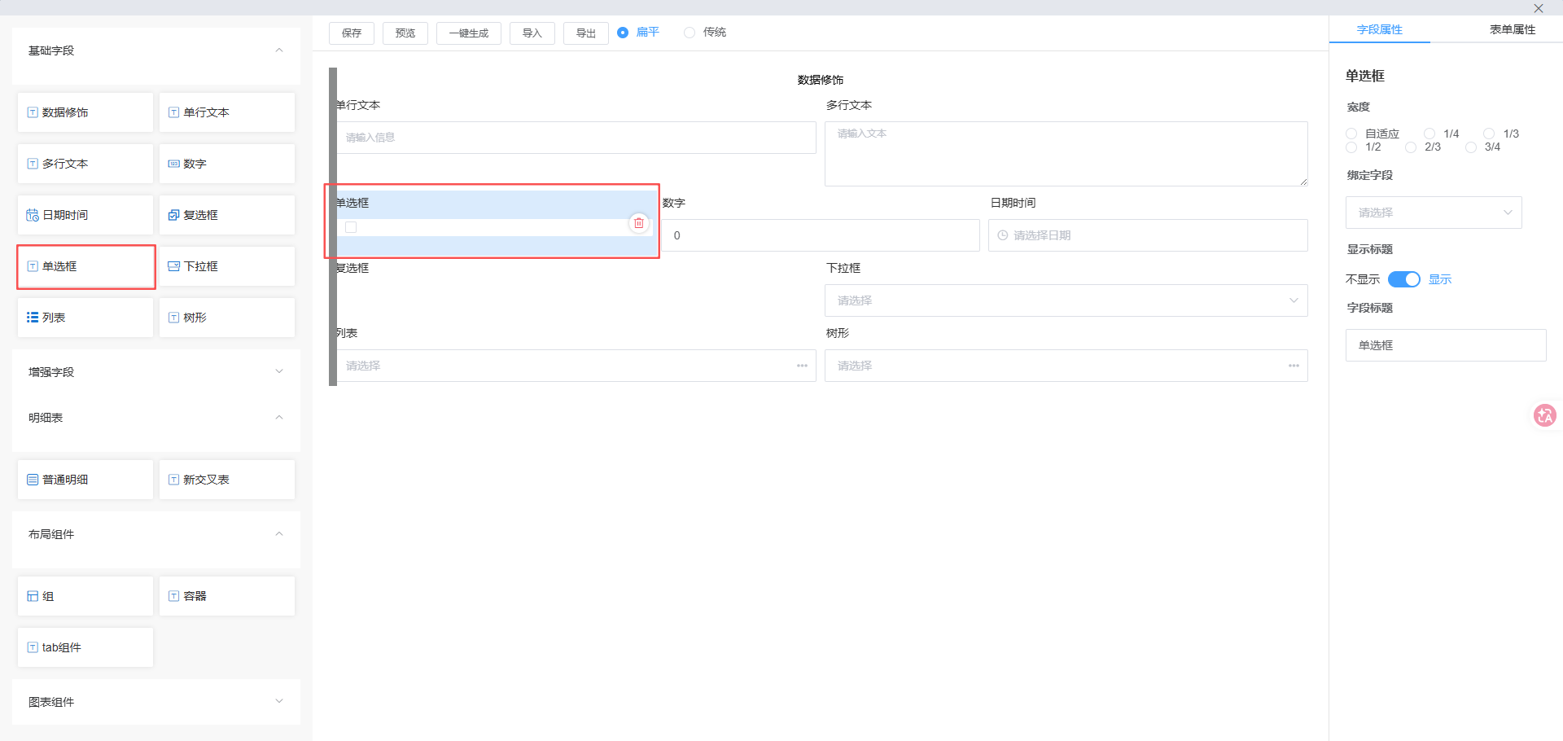Screen dimensions: 1563x741
Task: Close the form designer window
Action: pyautogui.click(x=1538, y=8)
